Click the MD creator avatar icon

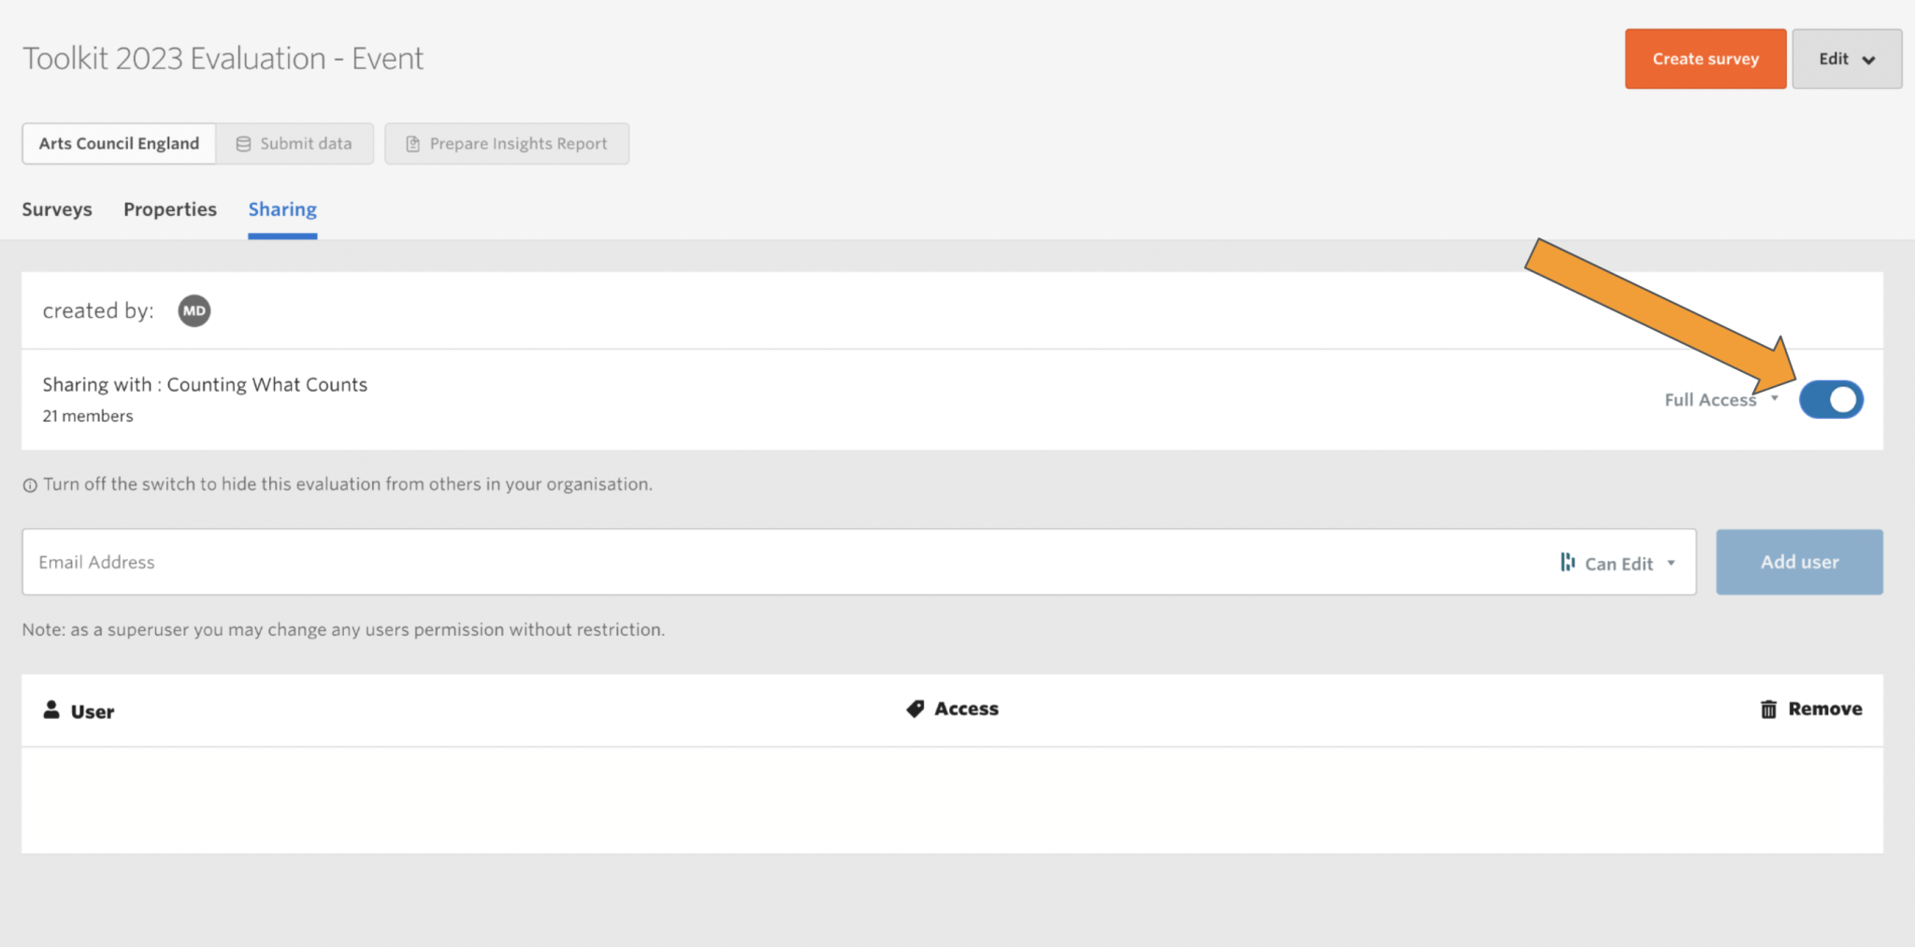194,310
